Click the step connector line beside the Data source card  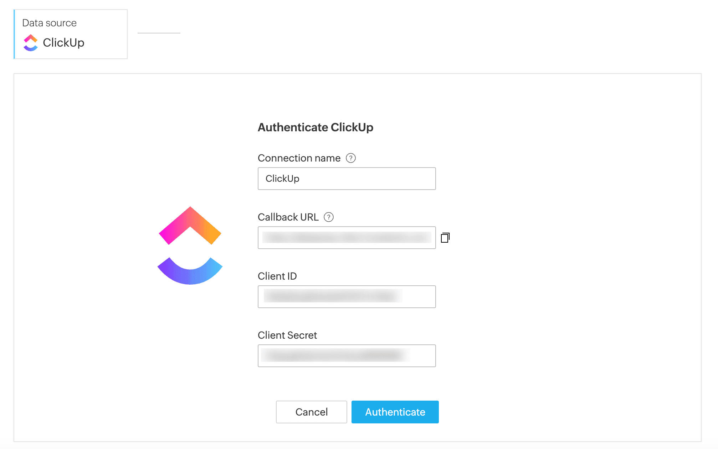click(159, 33)
